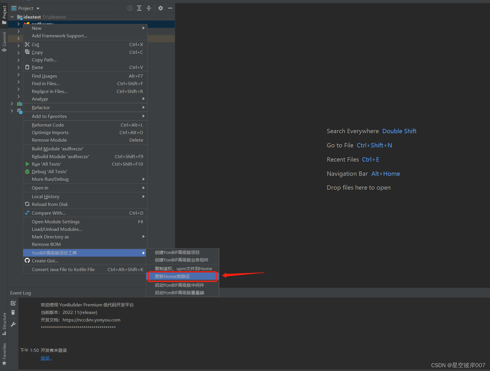The image size is (490, 371).
Task: Expand the Scratches and Consoles node
Action: [12, 111]
